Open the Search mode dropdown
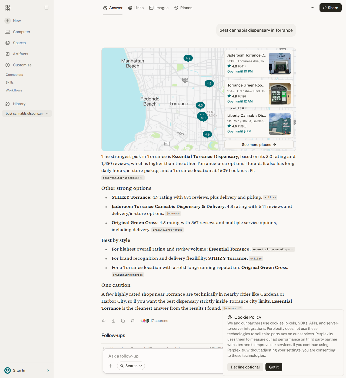346x378 pixels. coord(131,366)
